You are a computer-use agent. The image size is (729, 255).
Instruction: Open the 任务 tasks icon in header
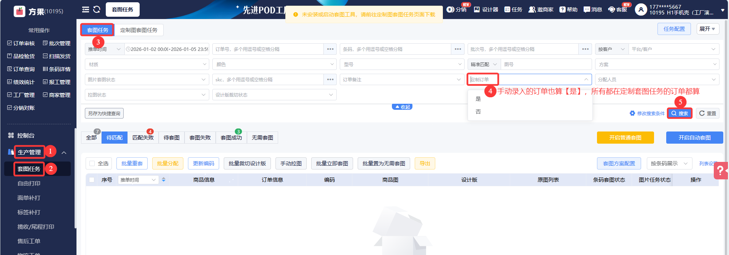pyautogui.click(x=513, y=10)
